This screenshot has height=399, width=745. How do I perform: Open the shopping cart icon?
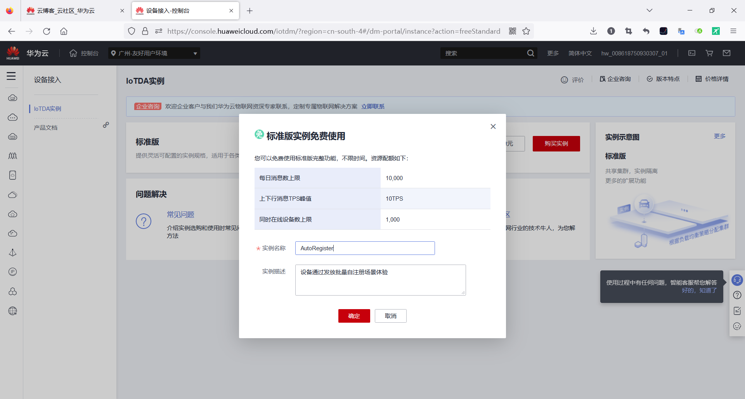pyautogui.click(x=709, y=53)
